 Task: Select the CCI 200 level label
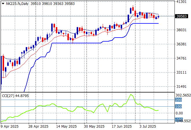pyautogui.click(x=178, y=100)
